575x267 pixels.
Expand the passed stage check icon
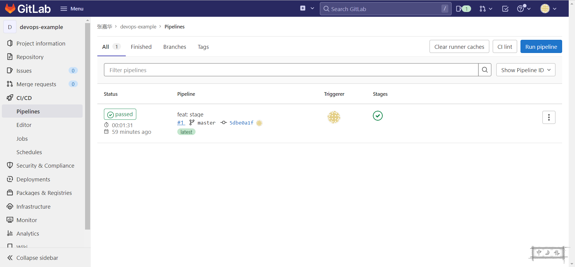(378, 116)
